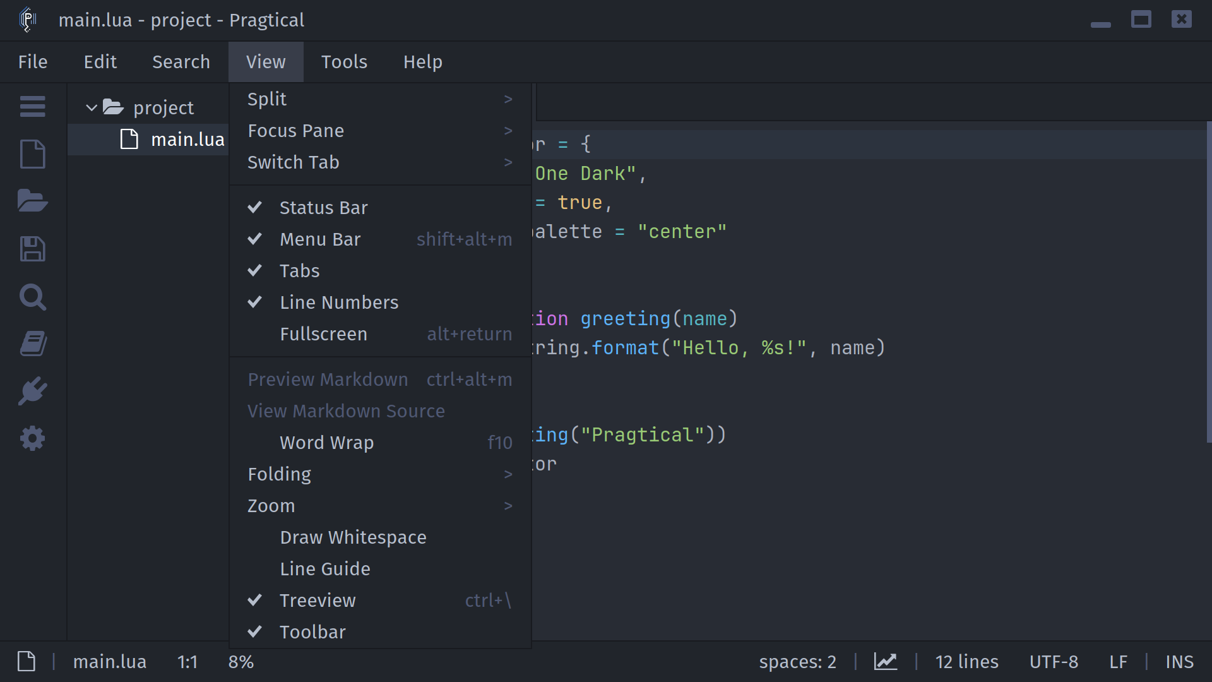Save the file with the floppy disk icon

(32, 249)
